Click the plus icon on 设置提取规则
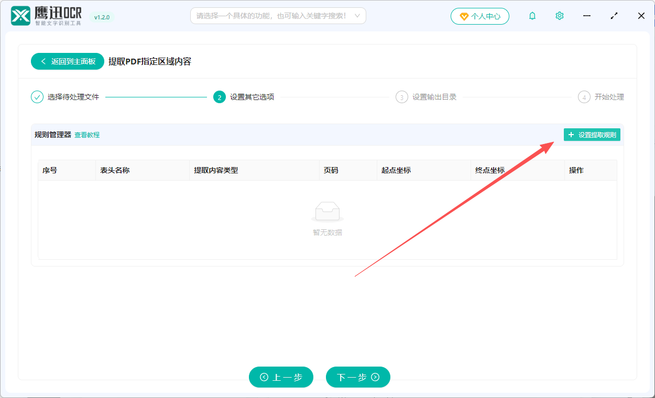Viewport: 655px width, 398px height. 571,135
